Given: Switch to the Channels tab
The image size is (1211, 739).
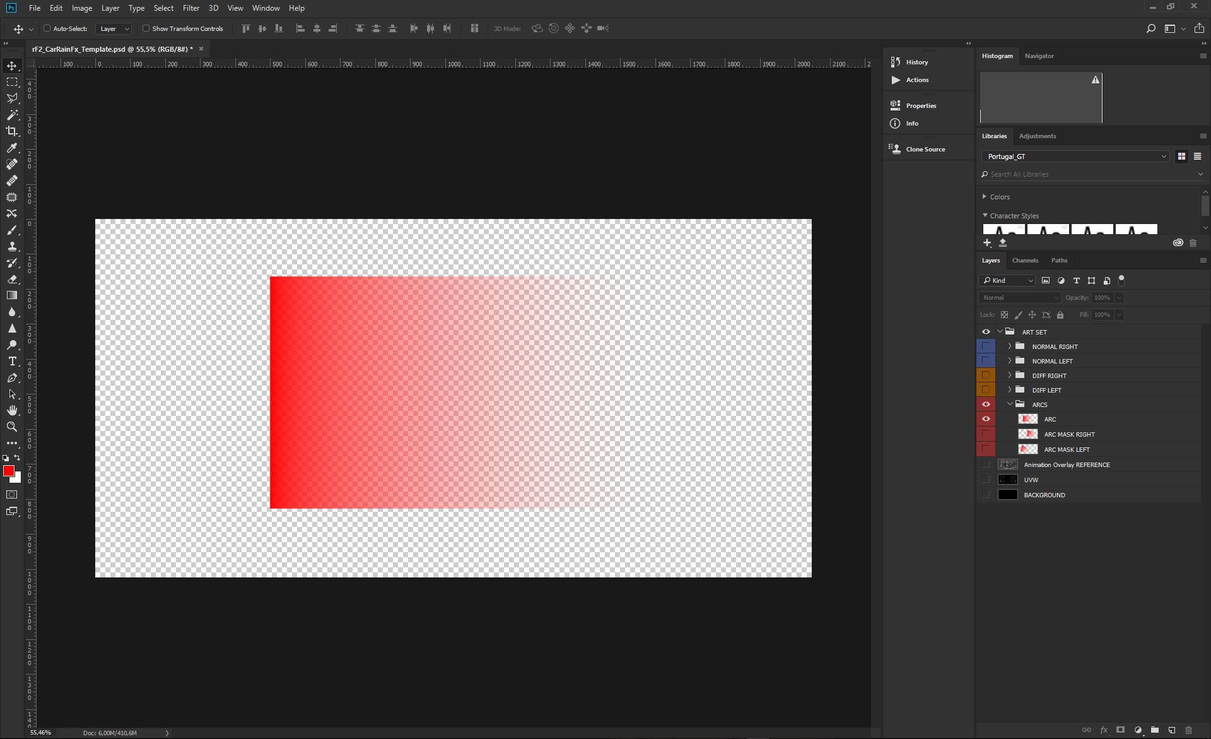Looking at the screenshot, I should tap(1025, 260).
